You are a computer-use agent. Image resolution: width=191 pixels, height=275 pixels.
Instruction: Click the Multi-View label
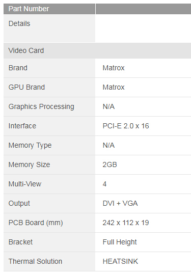coord(25,184)
